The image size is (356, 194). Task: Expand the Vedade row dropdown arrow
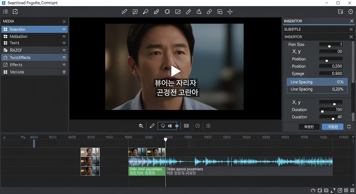point(64,72)
